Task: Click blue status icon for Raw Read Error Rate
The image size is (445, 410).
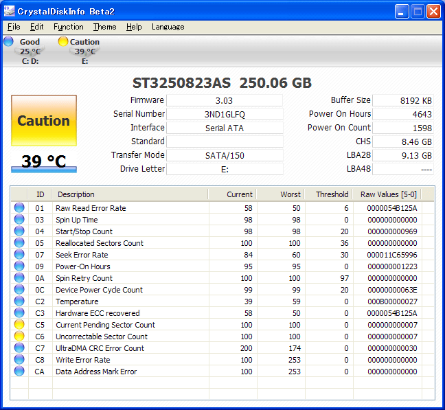Action: tap(19, 208)
